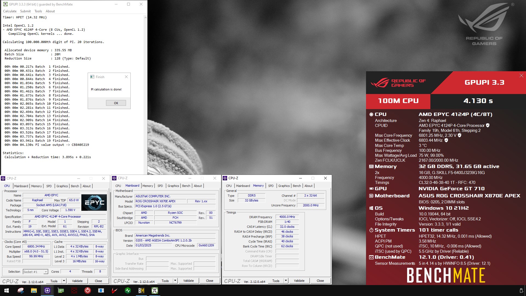
Task: Click OK in the Finish dialog
Action: click(116, 103)
